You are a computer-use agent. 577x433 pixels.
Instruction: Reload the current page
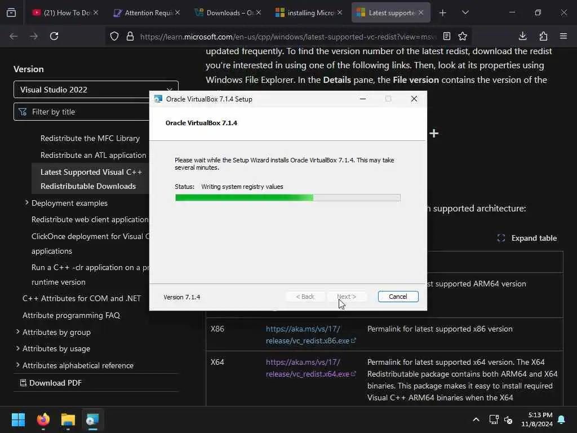(x=54, y=36)
